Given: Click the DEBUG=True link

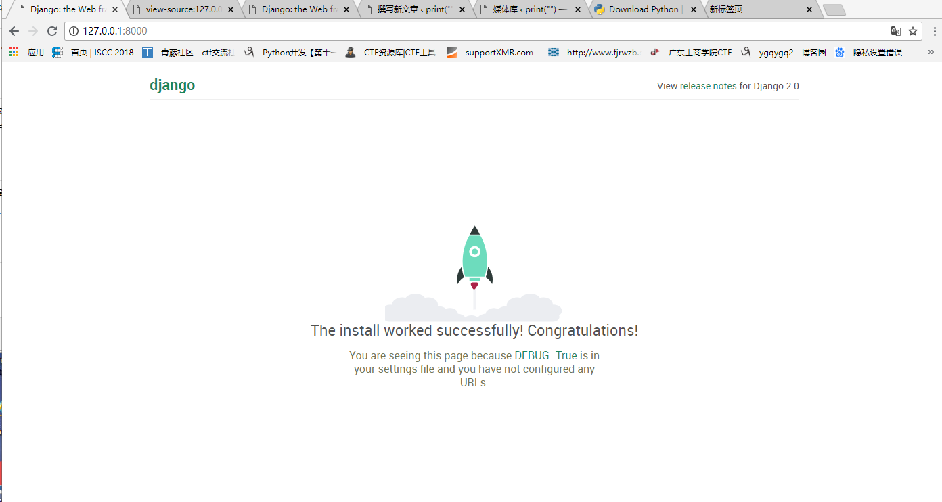Looking at the screenshot, I should click(x=545, y=355).
